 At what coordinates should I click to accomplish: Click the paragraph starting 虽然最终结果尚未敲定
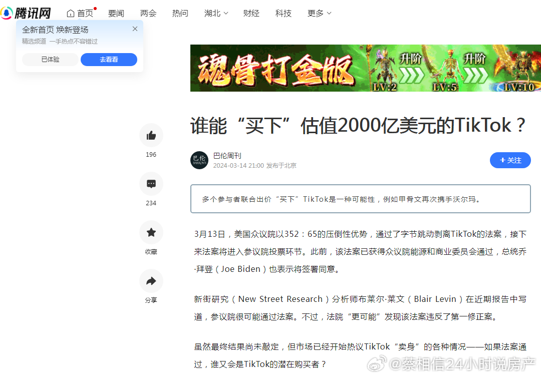[360, 355]
